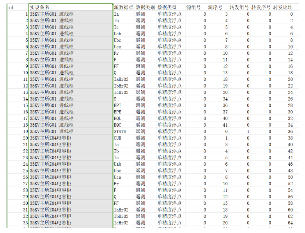305x233 pixels.
Task: Select the device name cell in row 1
Action: 71,14
